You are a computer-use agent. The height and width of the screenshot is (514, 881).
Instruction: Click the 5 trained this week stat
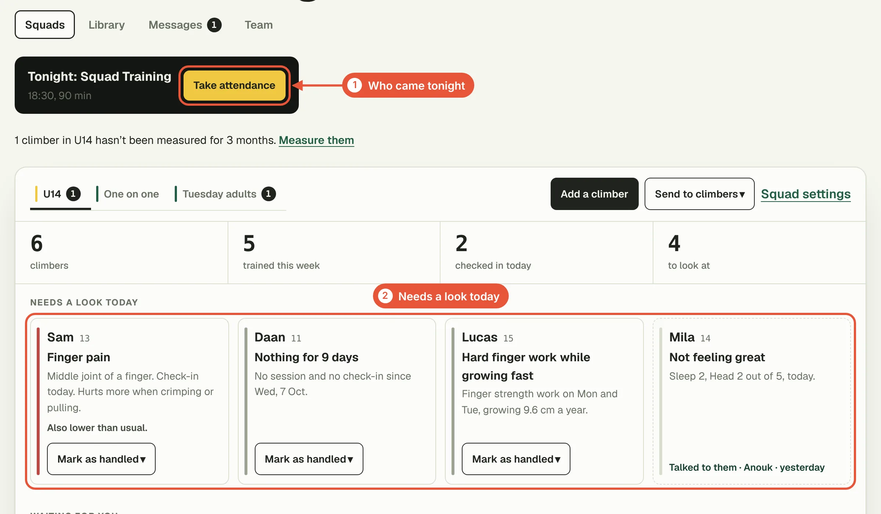point(334,252)
